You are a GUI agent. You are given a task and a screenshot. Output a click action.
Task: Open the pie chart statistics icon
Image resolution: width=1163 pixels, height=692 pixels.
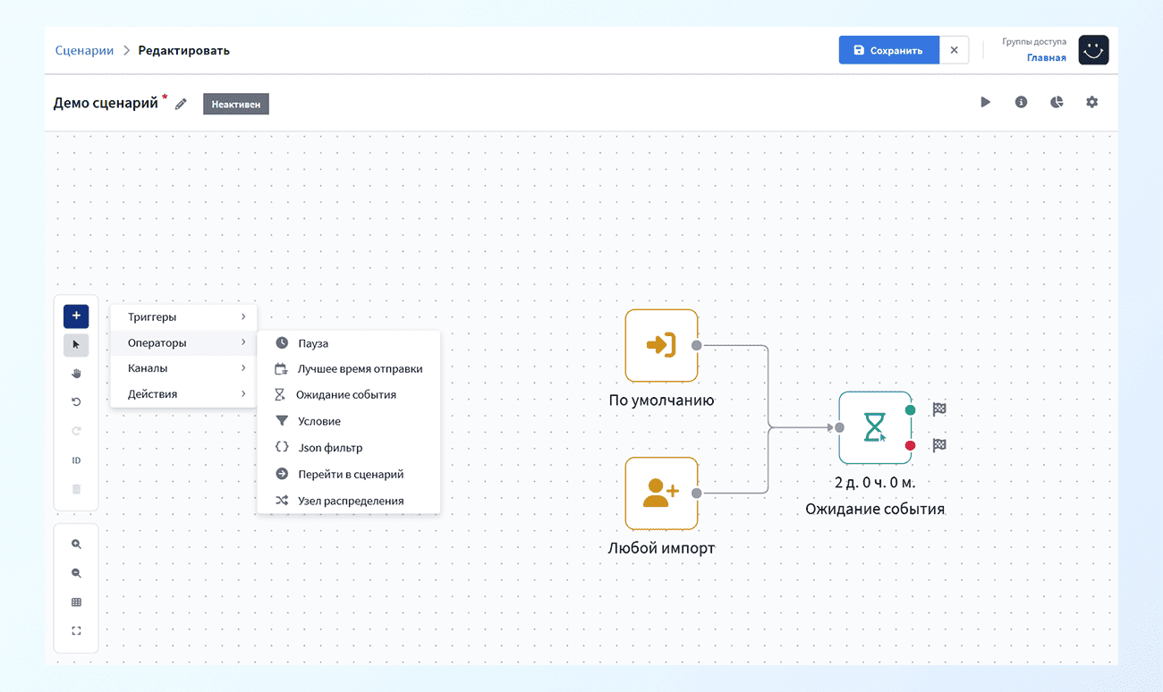1057,102
